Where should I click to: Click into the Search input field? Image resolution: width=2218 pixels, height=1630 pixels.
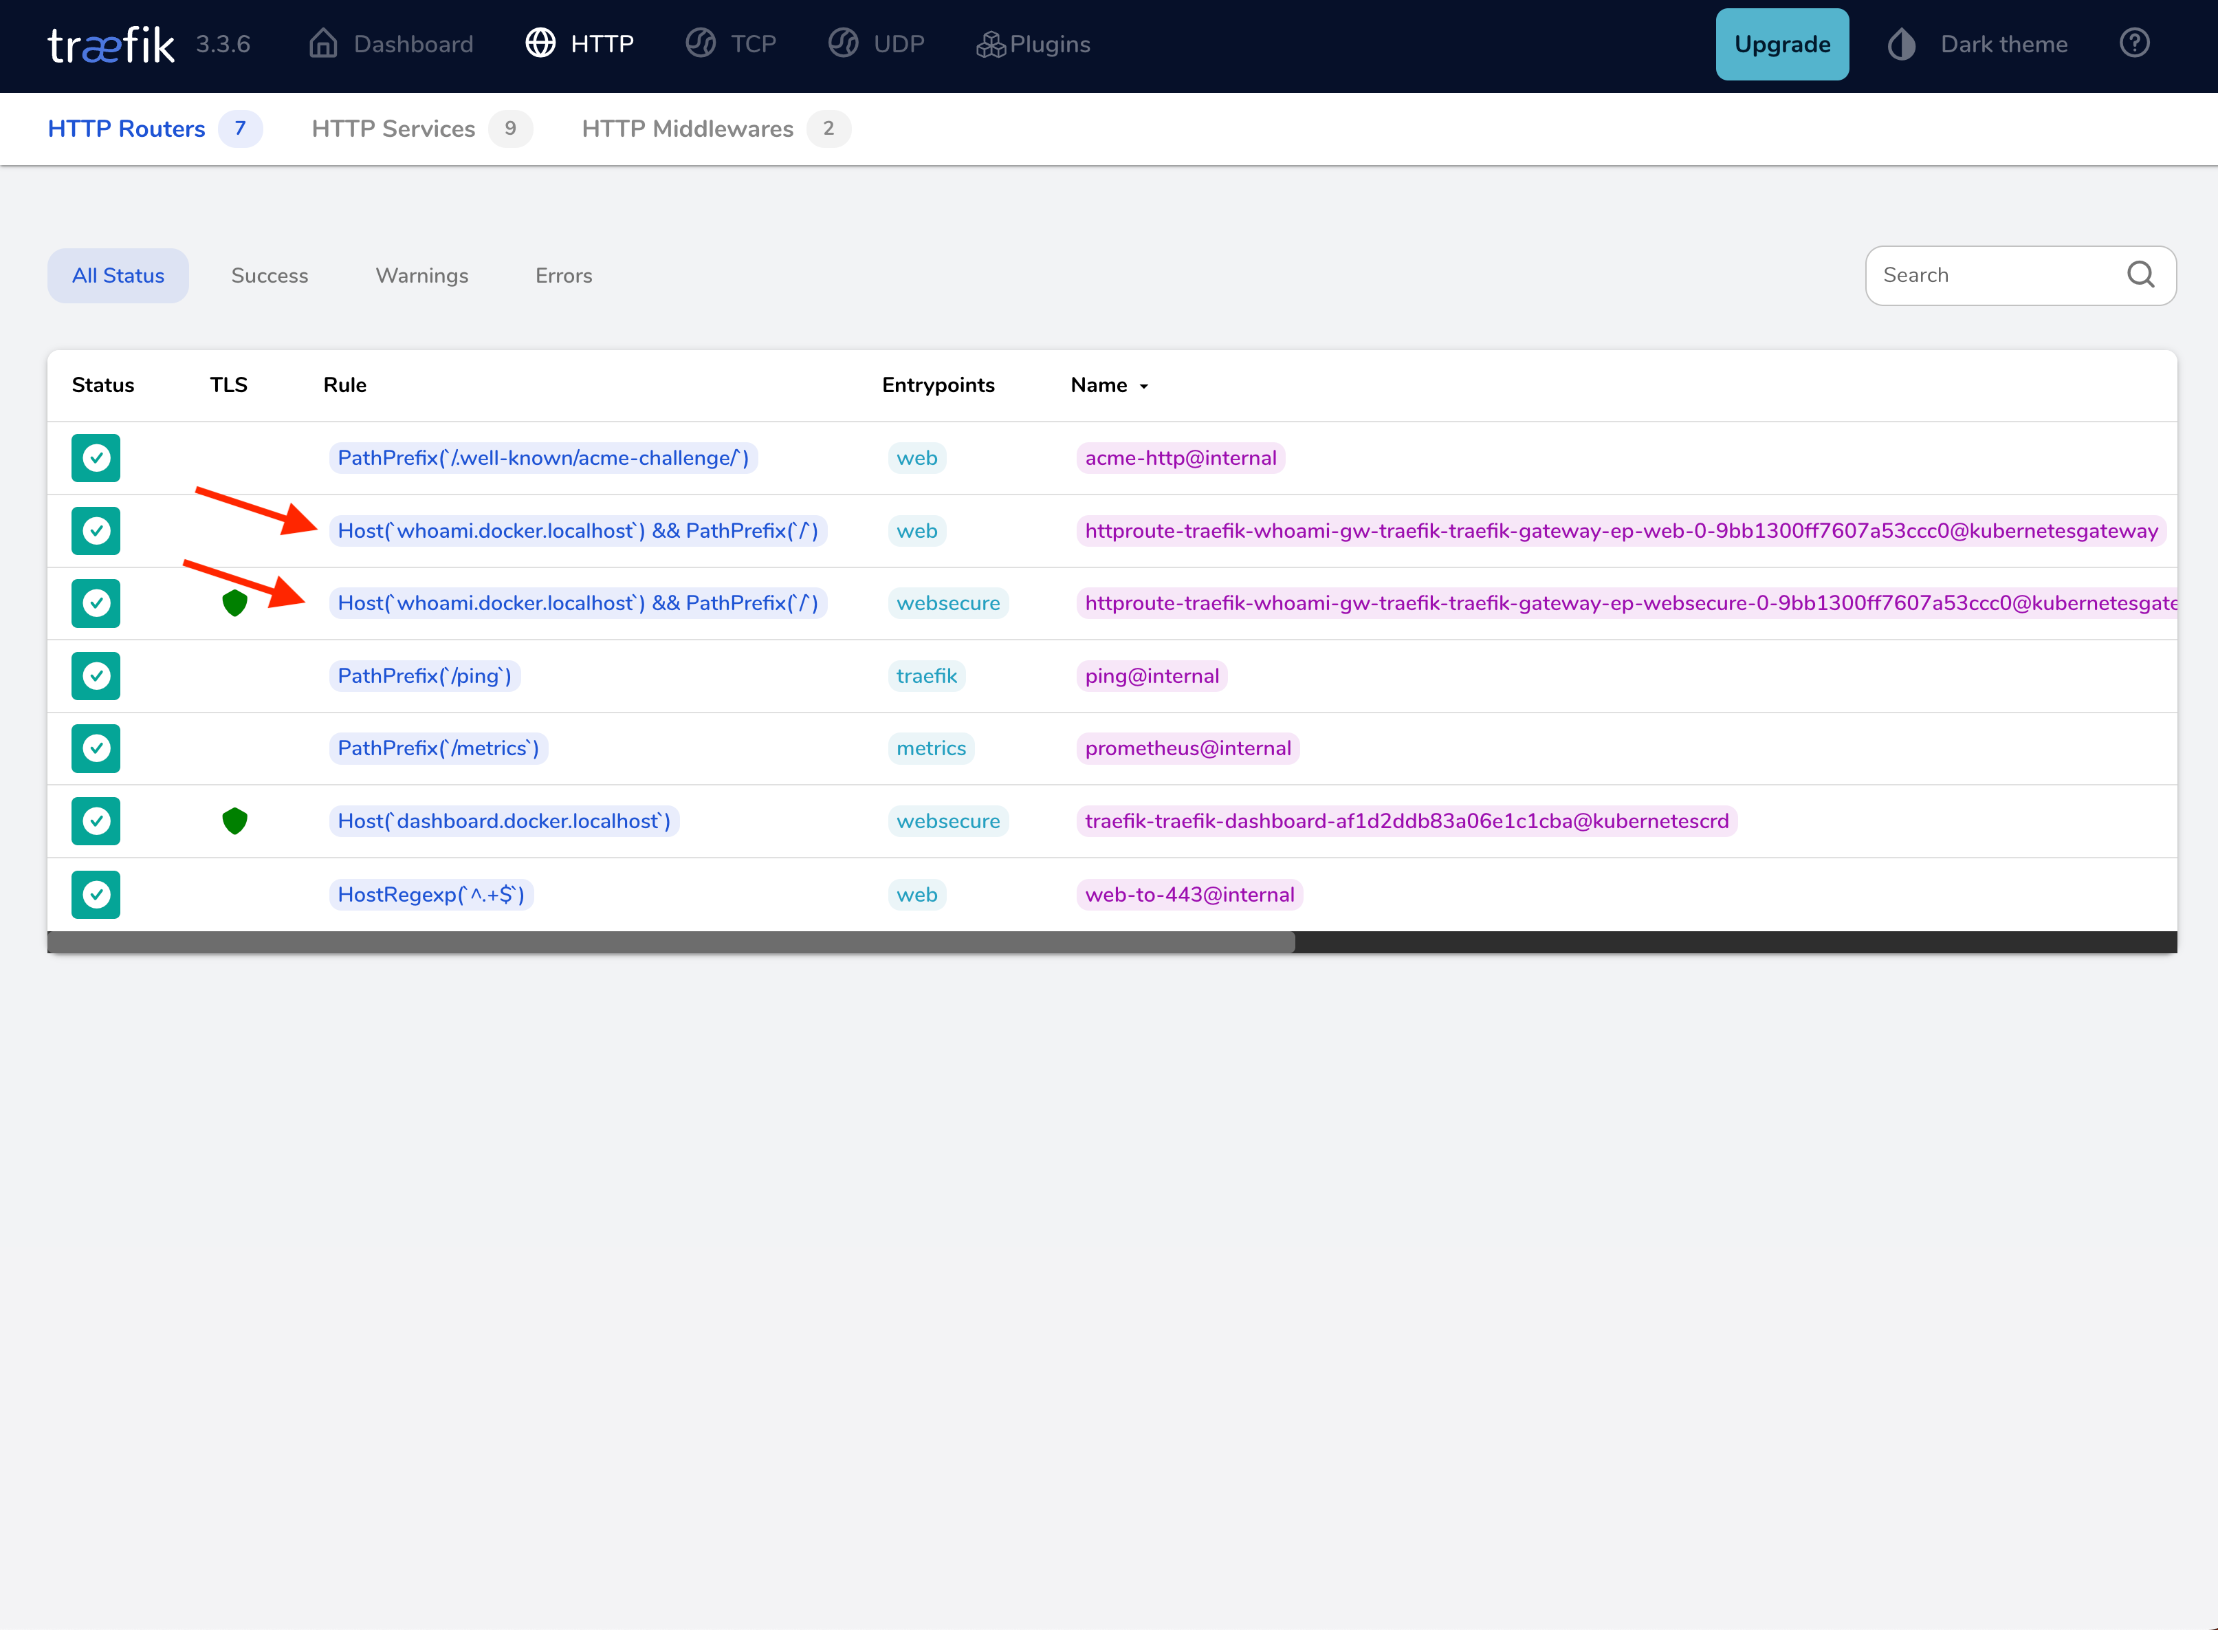click(x=1992, y=275)
